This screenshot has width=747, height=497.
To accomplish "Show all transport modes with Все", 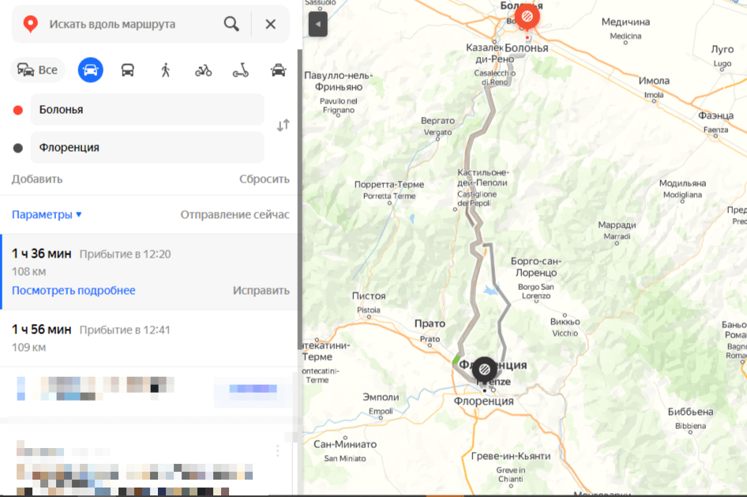I will (38, 70).
